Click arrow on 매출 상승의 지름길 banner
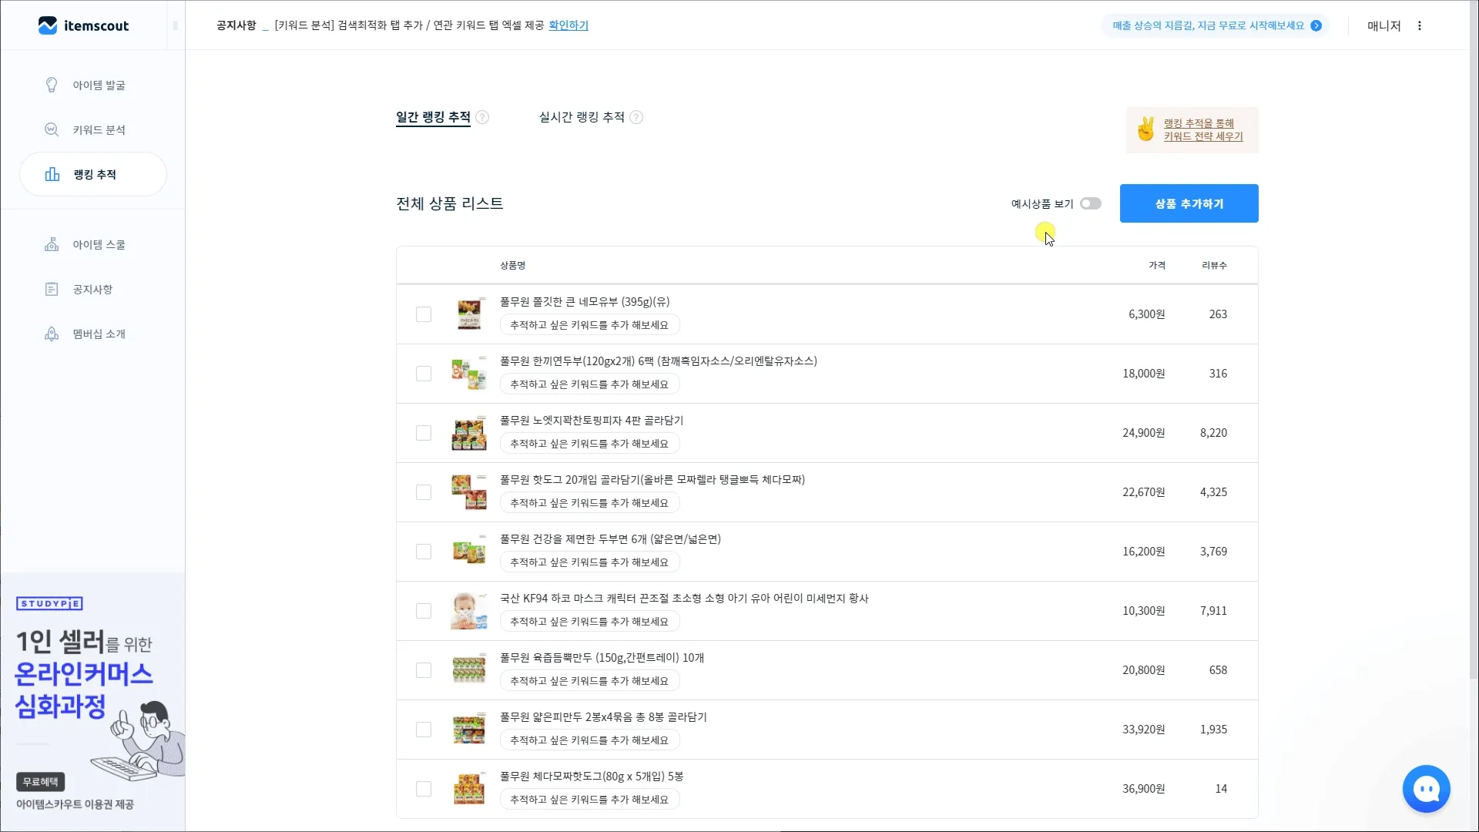The image size is (1479, 832). point(1316,25)
